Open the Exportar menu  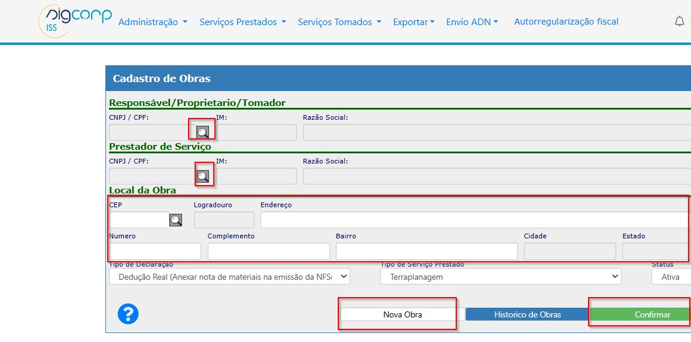(414, 22)
